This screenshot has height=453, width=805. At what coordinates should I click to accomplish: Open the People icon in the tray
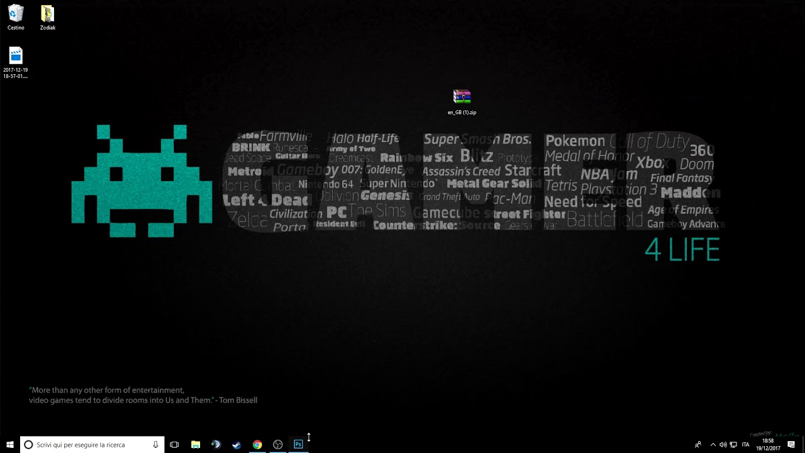click(698, 445)
